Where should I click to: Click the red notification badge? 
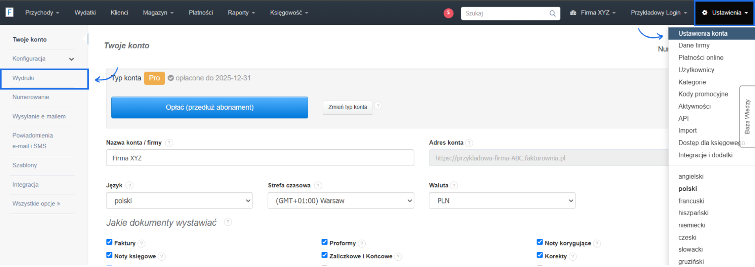[448, 13]
